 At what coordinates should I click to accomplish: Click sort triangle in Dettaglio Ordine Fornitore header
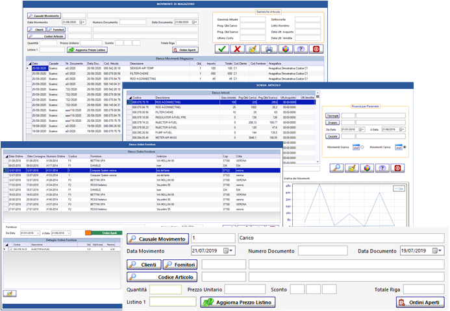[x=6, y=245]
